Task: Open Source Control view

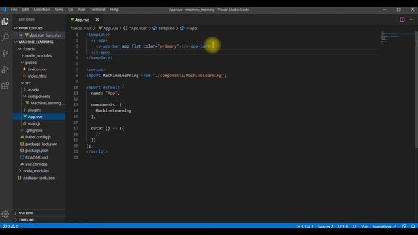Action: (x=5, y=54)
